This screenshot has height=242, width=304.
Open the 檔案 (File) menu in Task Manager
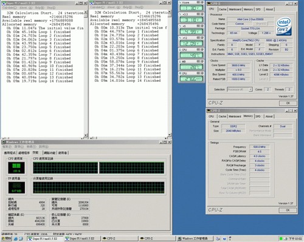point(7,147)
